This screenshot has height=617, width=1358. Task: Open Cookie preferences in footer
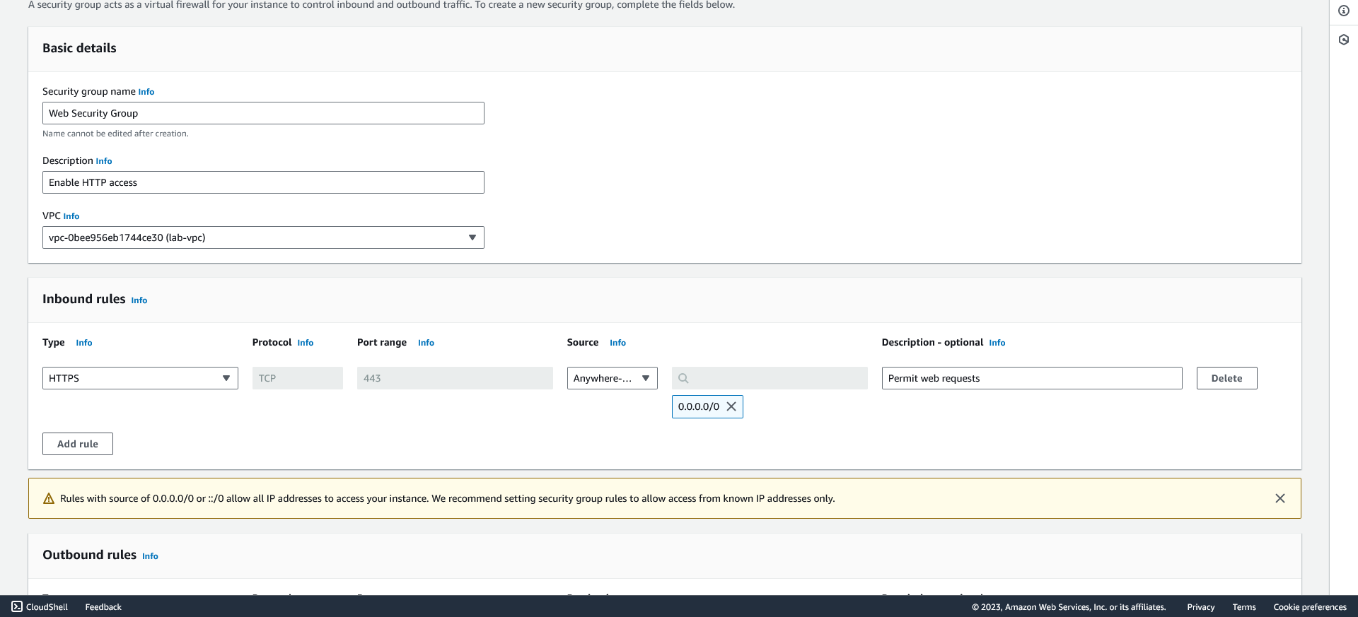click(x=1310, y=607)
